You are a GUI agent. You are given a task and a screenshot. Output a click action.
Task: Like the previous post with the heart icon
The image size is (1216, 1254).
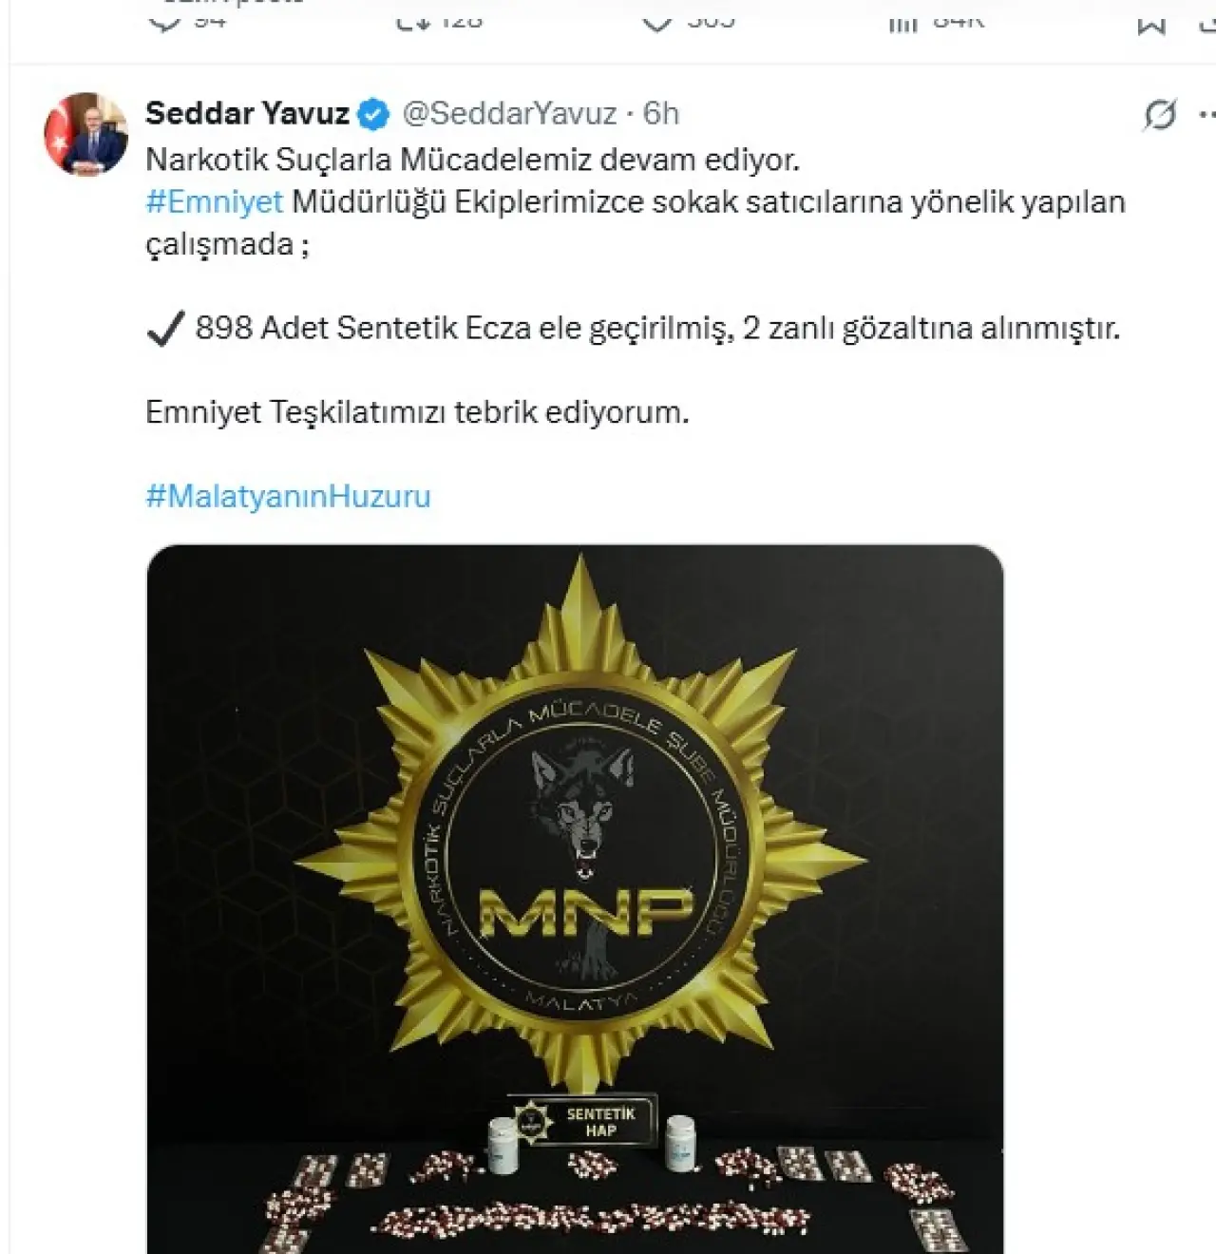pyautogui.click(x=657, y=19)
